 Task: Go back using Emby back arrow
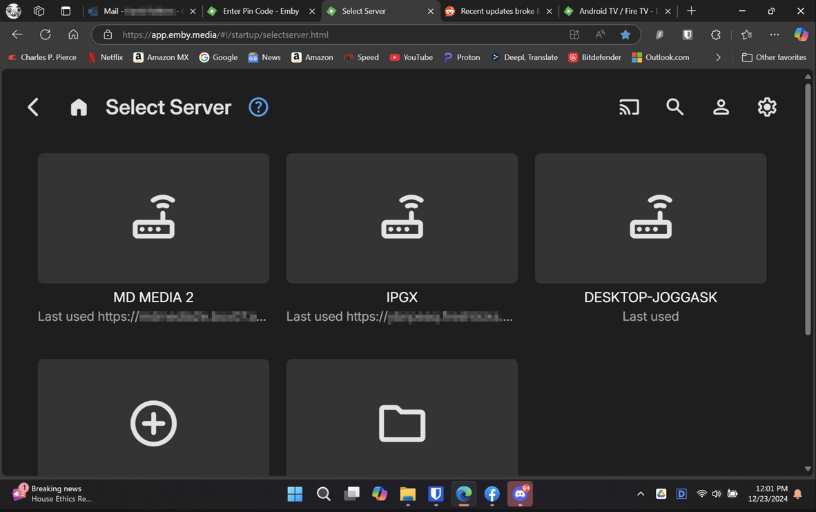(33, 107)
